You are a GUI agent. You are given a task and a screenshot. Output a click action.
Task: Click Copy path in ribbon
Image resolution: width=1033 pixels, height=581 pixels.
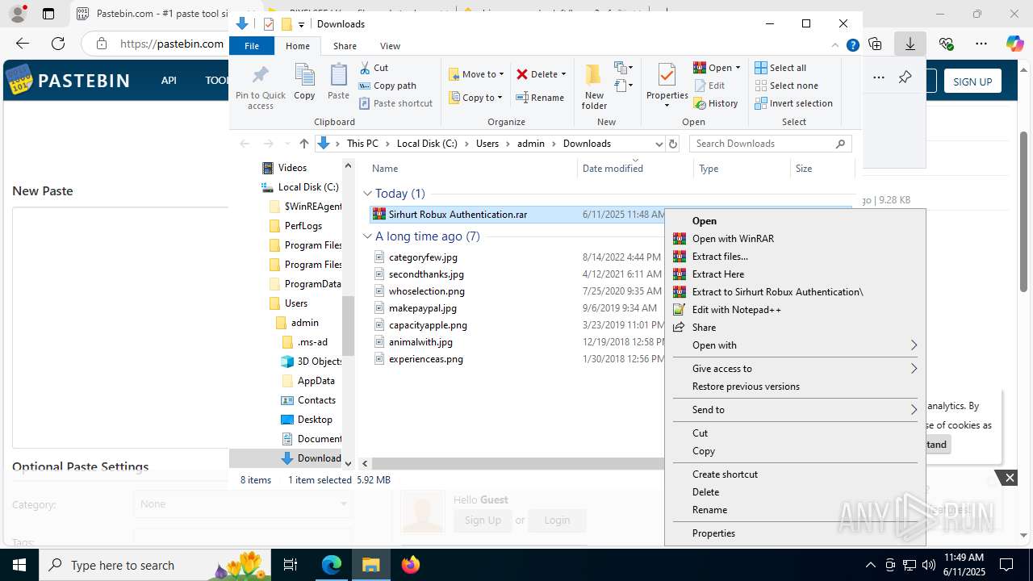387,86
